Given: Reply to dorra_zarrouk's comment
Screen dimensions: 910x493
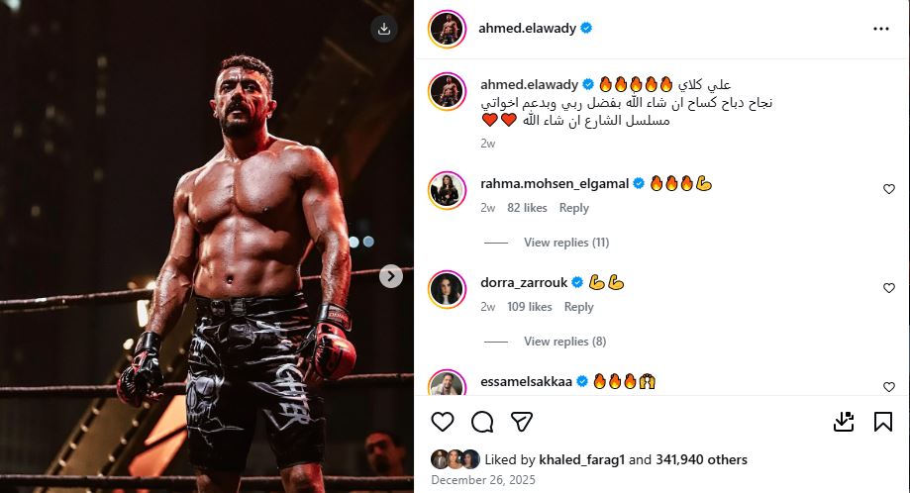Looking at the screenshot, I should click(x=578, y=307).
